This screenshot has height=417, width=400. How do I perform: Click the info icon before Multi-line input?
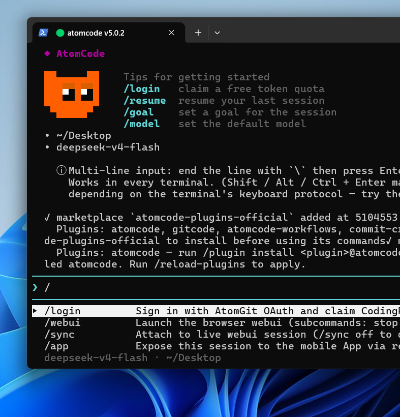[61, 170]
